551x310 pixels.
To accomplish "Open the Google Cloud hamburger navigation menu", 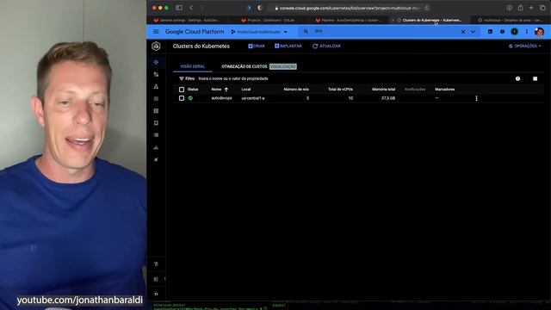I will point(156,32).
